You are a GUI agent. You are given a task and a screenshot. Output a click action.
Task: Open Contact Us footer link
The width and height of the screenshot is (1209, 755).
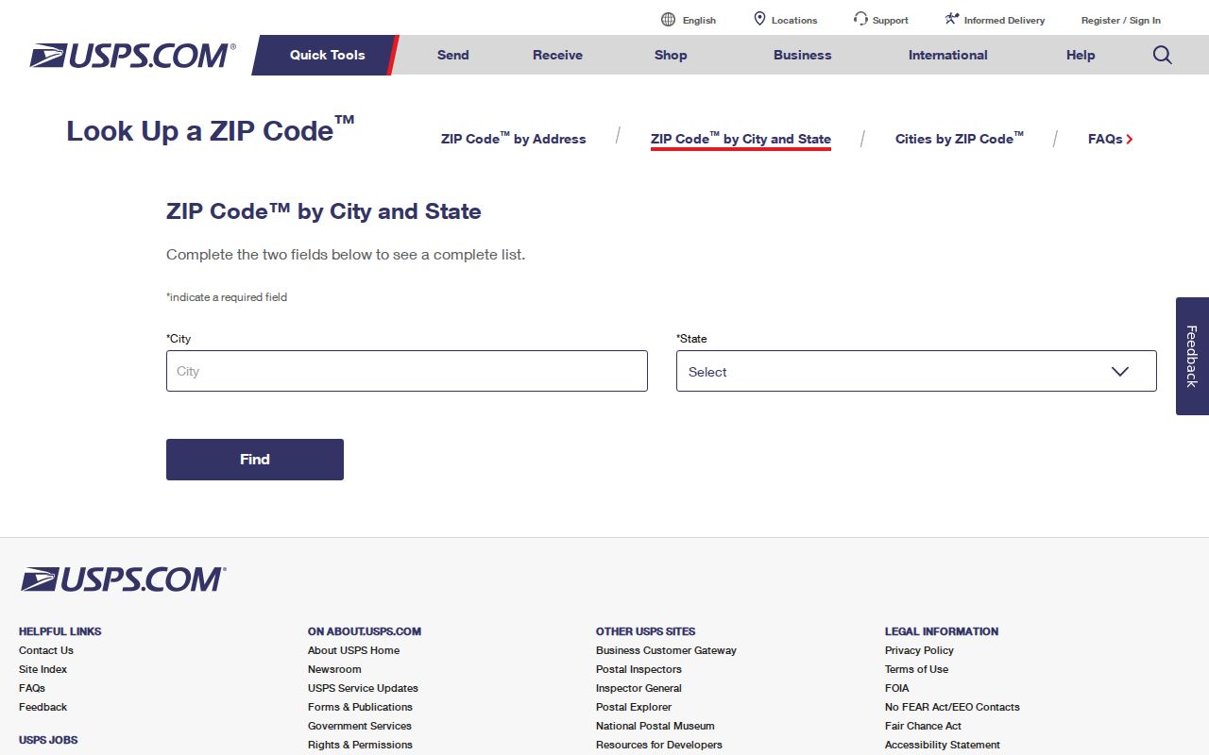tap(46, 650)
